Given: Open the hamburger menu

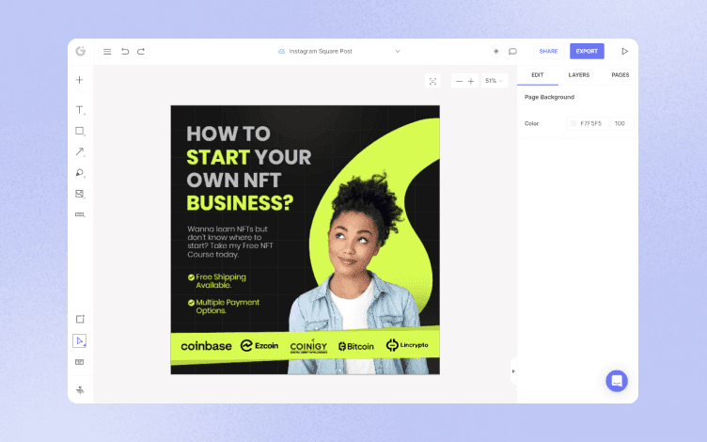Looking at the screenshot, I should pyautogui.click(x=107, y=52).
